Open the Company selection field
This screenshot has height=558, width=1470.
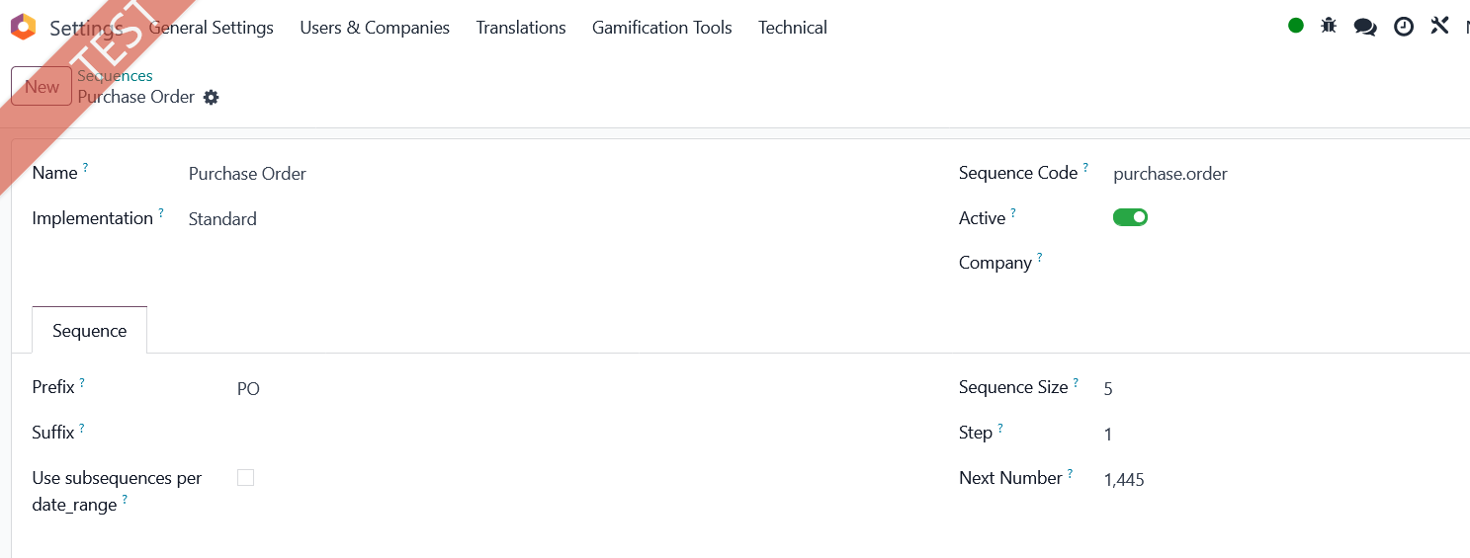point(1285,263)
